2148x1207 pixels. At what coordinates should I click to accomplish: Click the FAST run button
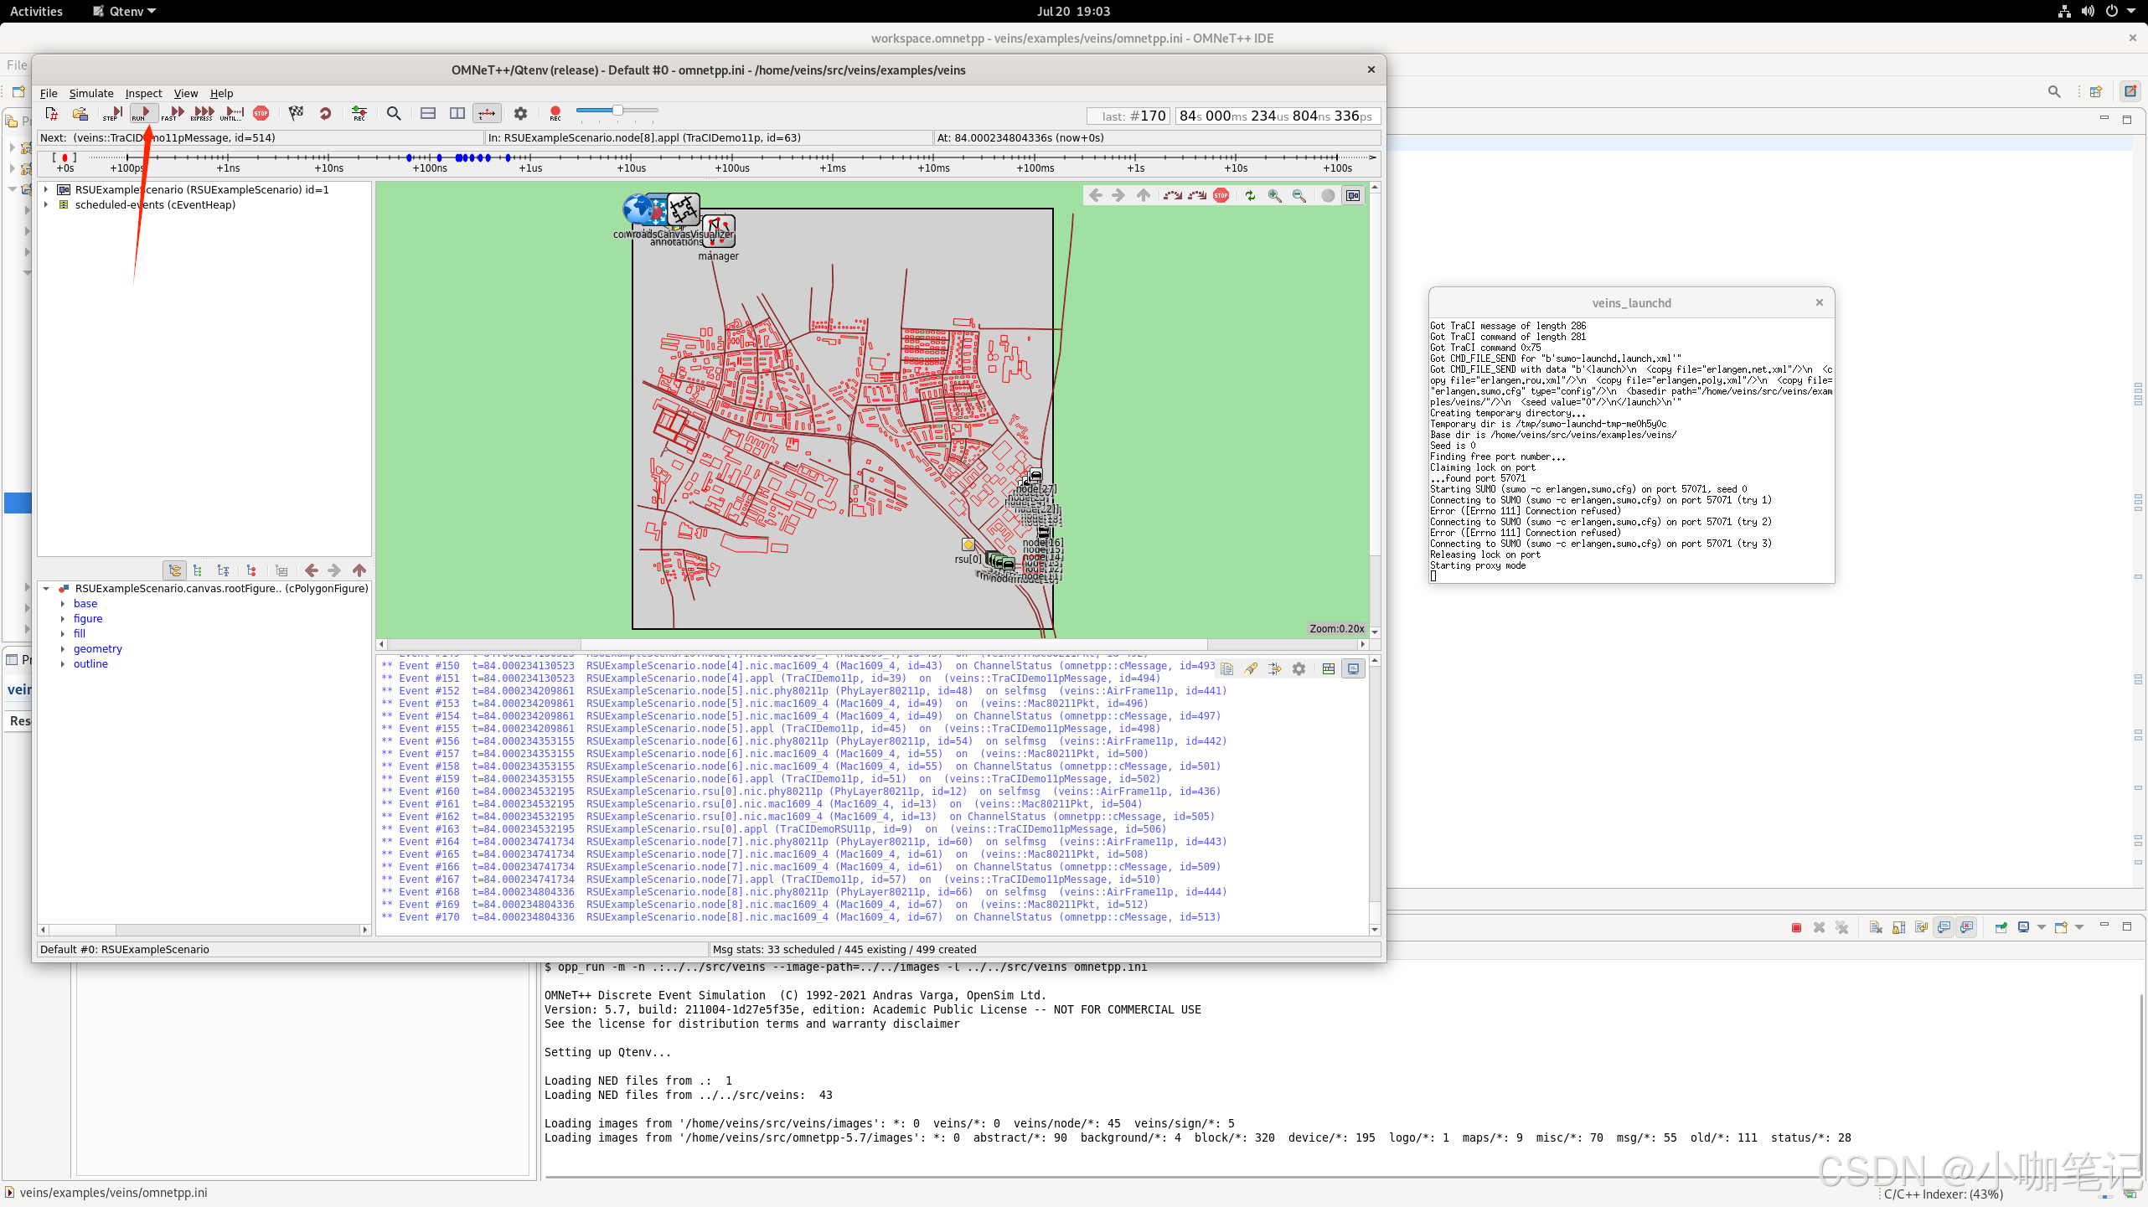[x=173, y=113]
